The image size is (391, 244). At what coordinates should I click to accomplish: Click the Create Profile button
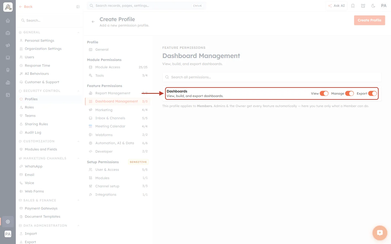[369, 20]
